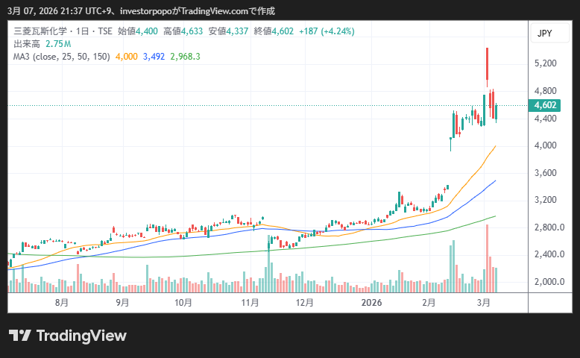Click the blue MA value 3,492

154,57
